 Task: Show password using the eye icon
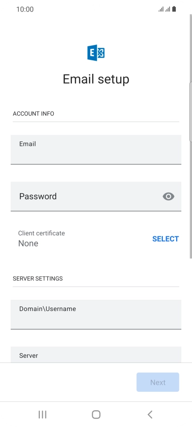point(168,196)
